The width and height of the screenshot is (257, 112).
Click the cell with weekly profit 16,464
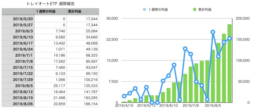[50, 92]
